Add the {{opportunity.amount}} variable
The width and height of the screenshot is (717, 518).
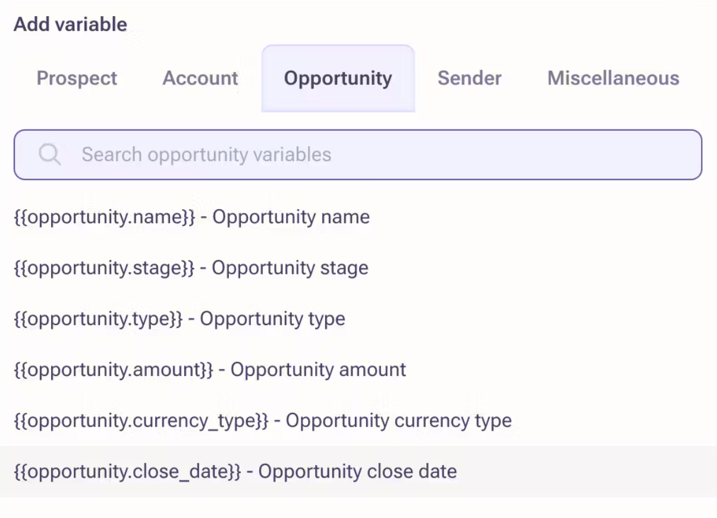[114, 370]
